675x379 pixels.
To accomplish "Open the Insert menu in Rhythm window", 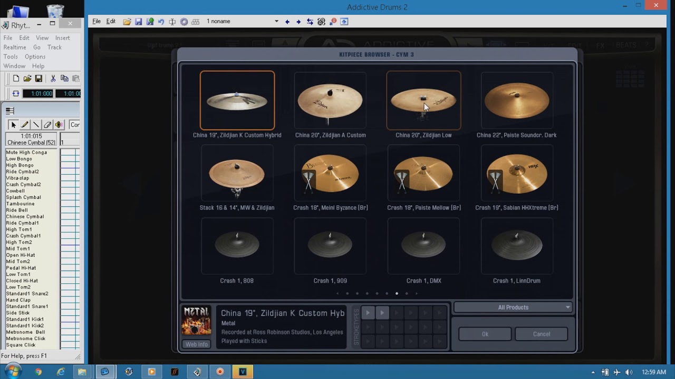I will click(62, 38).
